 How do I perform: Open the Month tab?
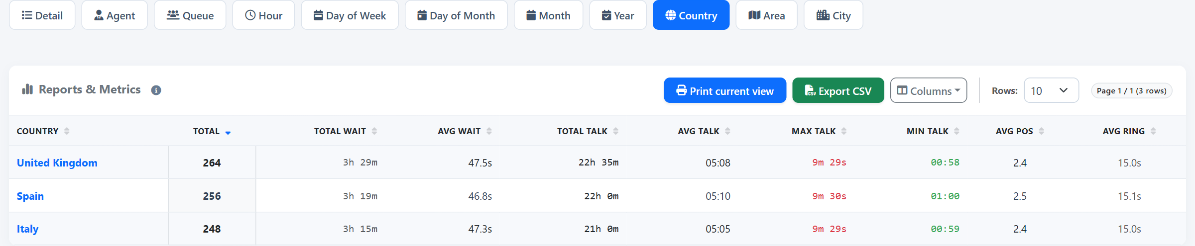coord(548,15)
